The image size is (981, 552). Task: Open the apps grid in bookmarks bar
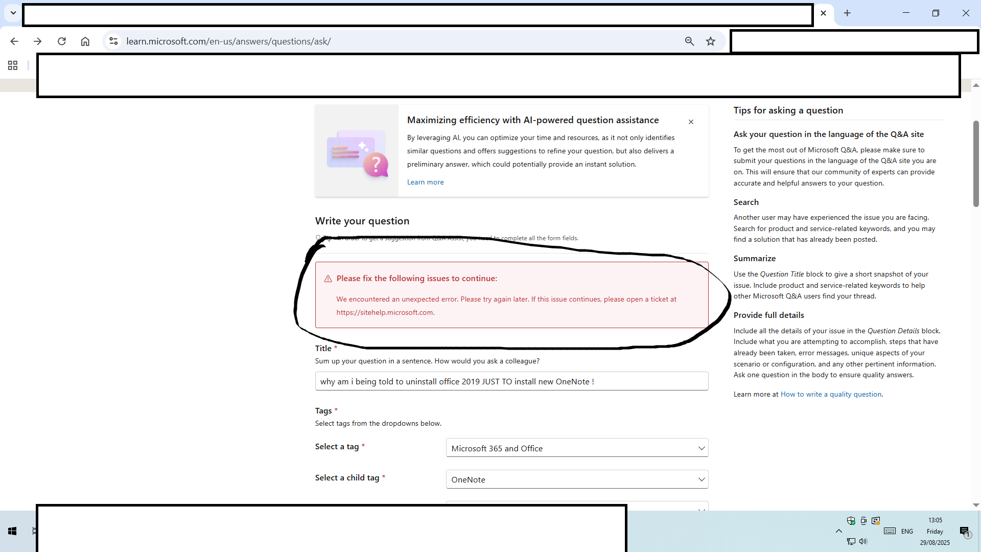(x=13, y=65)
